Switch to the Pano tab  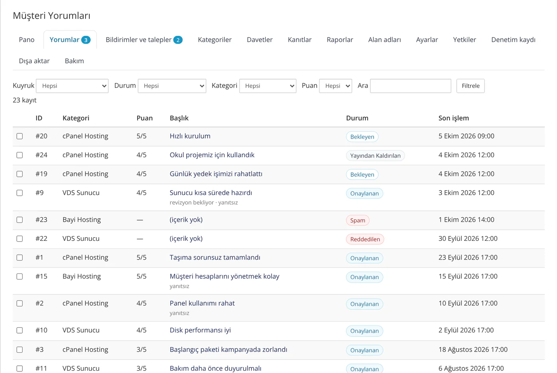coord(27,40)
